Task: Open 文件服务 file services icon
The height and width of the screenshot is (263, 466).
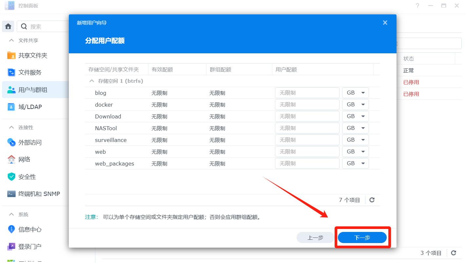Action: pos(11,73)
